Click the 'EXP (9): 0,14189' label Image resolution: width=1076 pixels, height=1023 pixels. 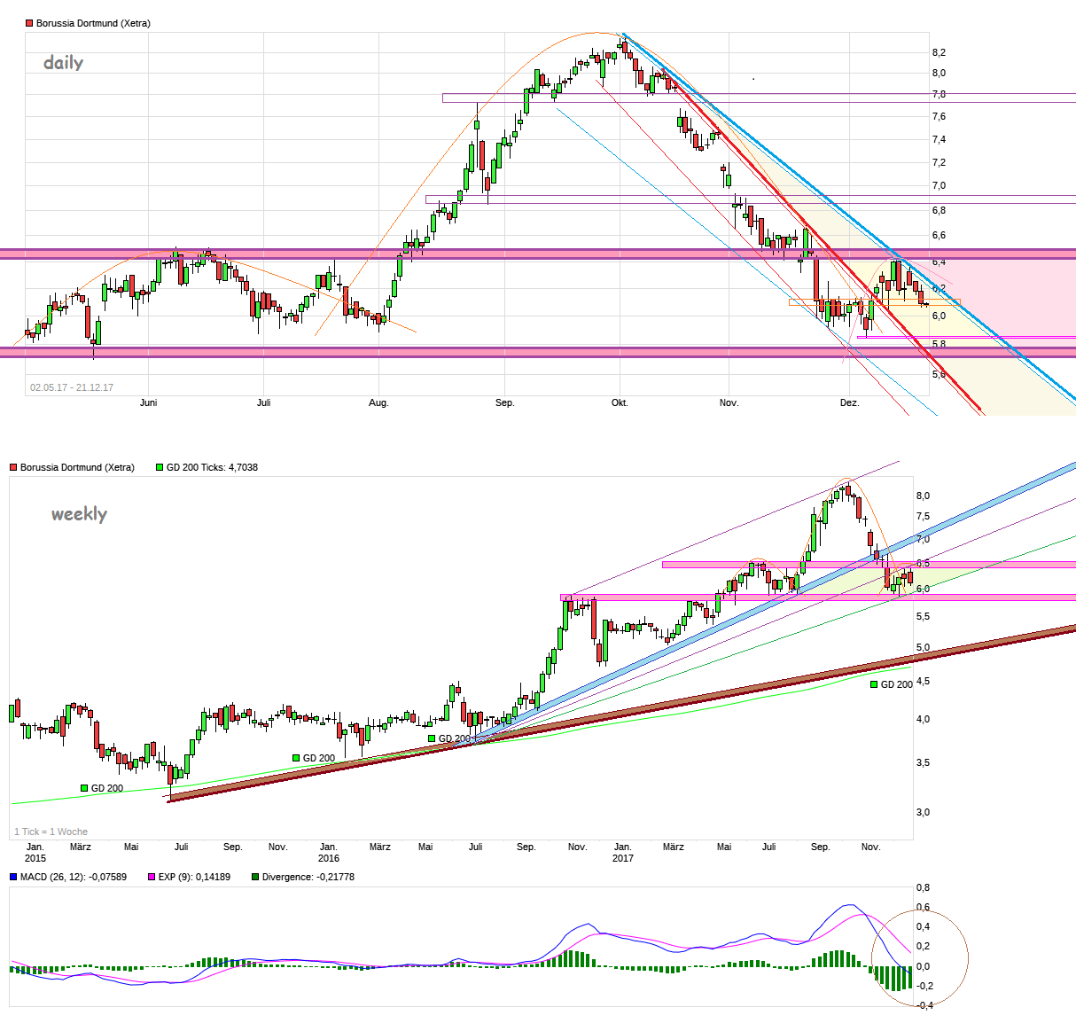pos(194,877)
